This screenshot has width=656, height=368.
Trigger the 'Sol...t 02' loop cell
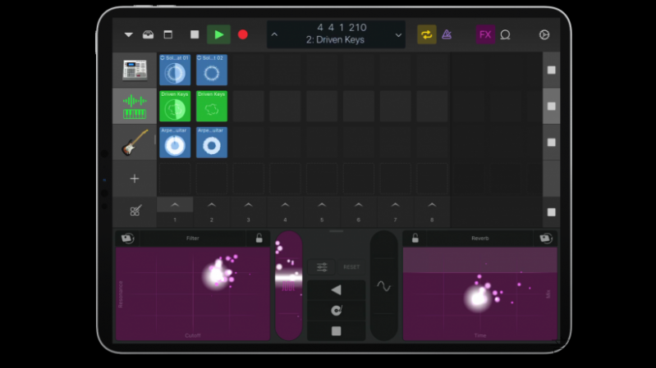(x=212, y=70)
